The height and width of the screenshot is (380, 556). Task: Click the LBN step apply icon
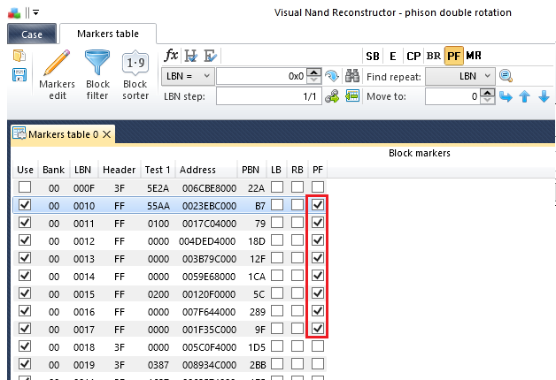click(332, 96)
